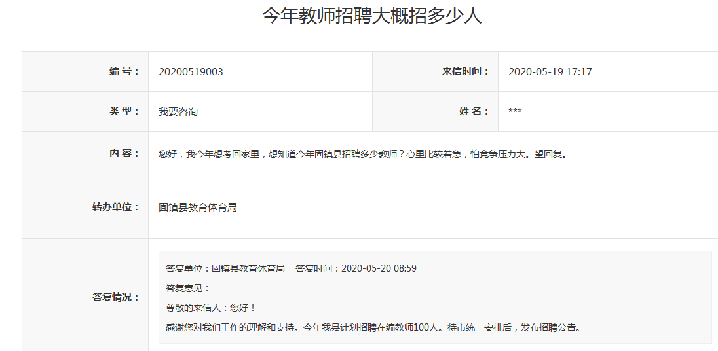The image size is (718, 351).
Task: Click the reply sentence about recruiting 100 teachers
Action: coord(373,327)
